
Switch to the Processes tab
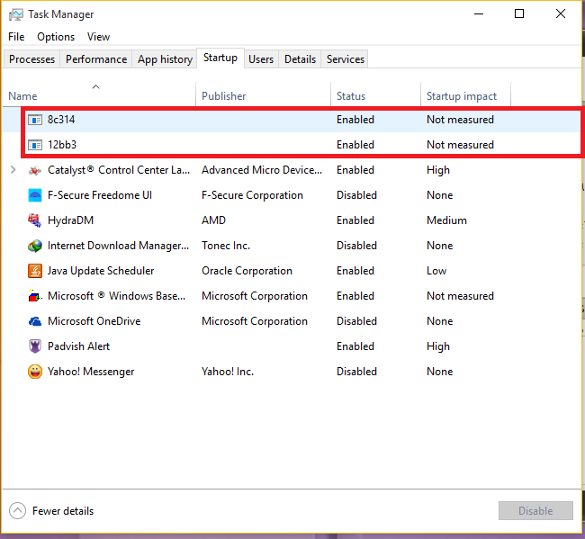[x=32, y=59]
